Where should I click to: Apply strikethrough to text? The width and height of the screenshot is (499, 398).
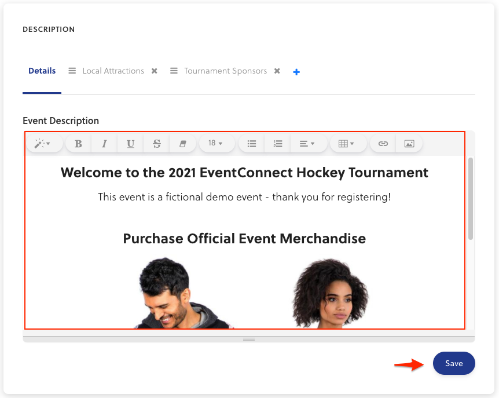(x=157, y=144)
